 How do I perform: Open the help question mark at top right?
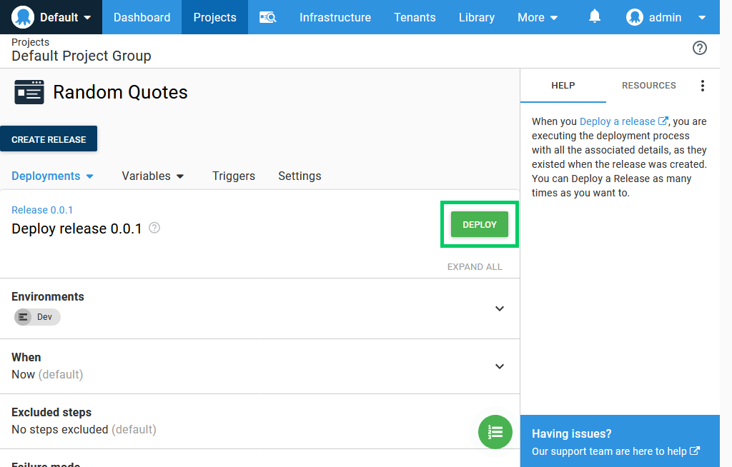click(699, 48)
